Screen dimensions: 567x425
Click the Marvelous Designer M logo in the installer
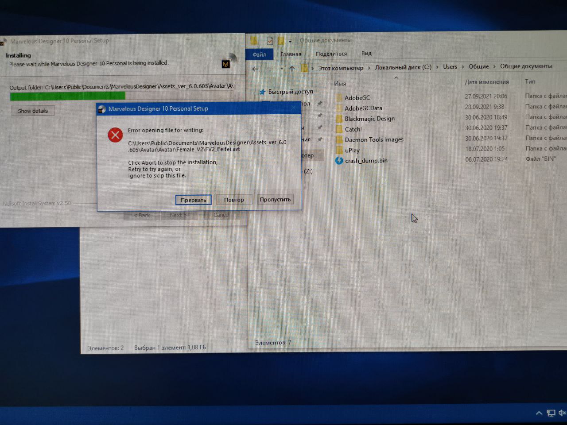[x=226, y=64]
